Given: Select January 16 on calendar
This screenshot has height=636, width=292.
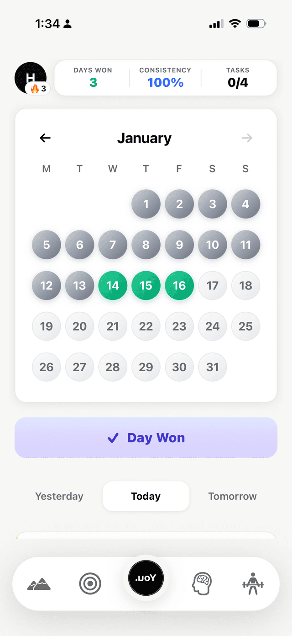Looking at the screenshot, I should click(179, 286).
